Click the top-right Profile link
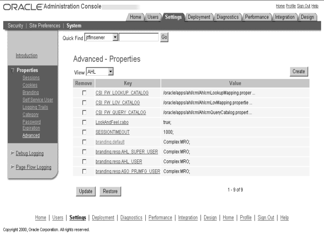Viewport: 324px width, 243px height. tap(291, 6)
